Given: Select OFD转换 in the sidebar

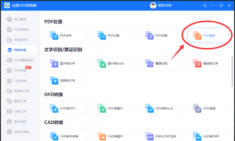Looking at the screenshot, I should pos(20,70).
